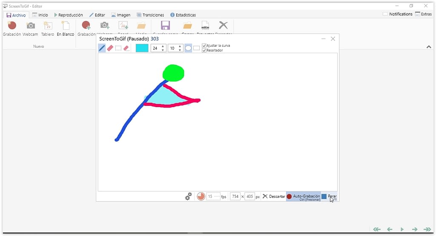Click the fps value field showing 15

click(213, 196)
